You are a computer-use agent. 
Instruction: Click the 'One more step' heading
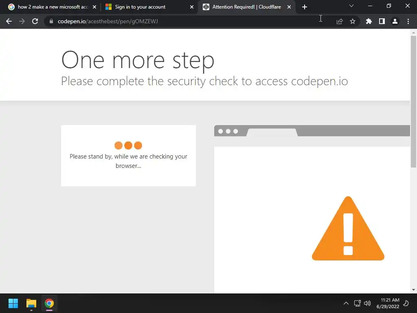point(138,61)
